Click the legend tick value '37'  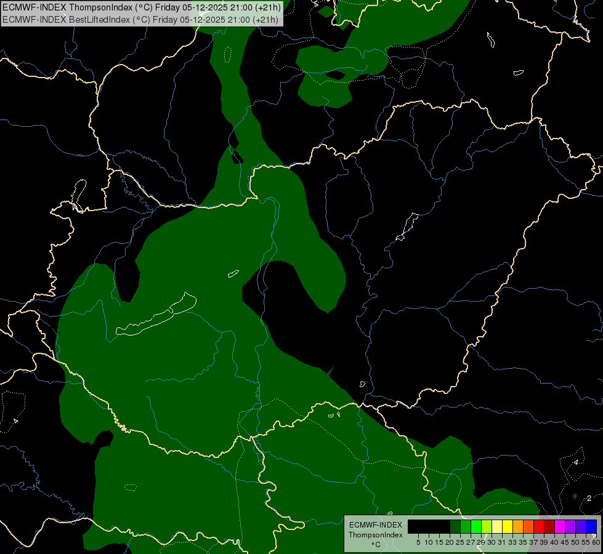[533, 542]
